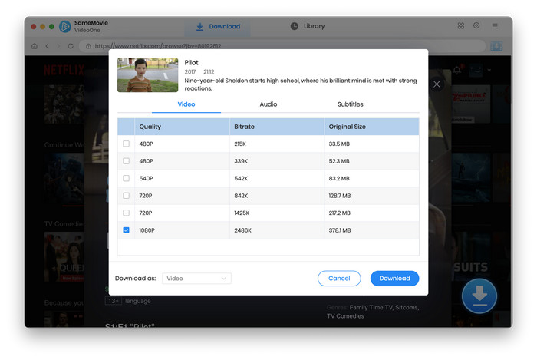
Task: Check the 540P 542K quality checkbox
Action: coord(126,178)
